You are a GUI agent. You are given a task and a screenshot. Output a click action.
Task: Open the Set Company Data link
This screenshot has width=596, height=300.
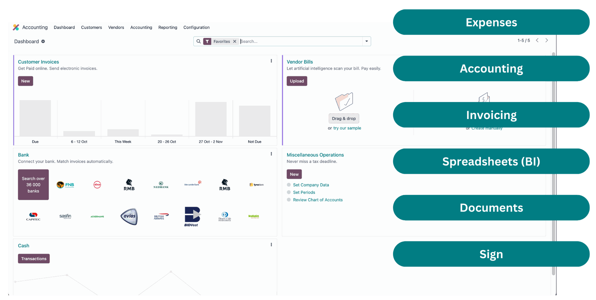pyautogui.click(x=311, y=185)
